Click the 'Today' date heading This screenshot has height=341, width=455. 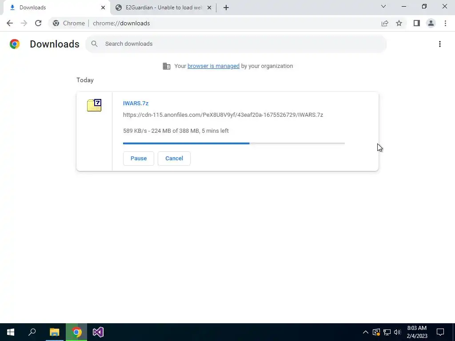point(85,80)
